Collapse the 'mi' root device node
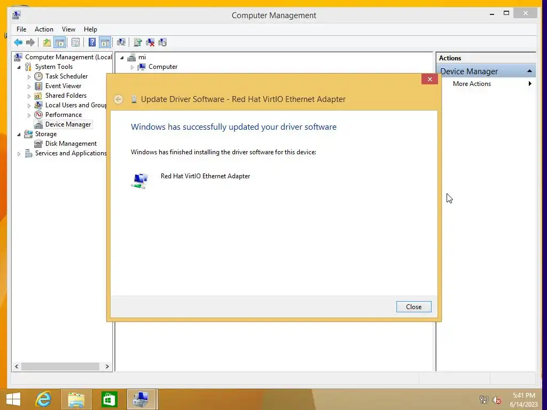This screenshot has height=410, width=547. click(x=122, y=58)
